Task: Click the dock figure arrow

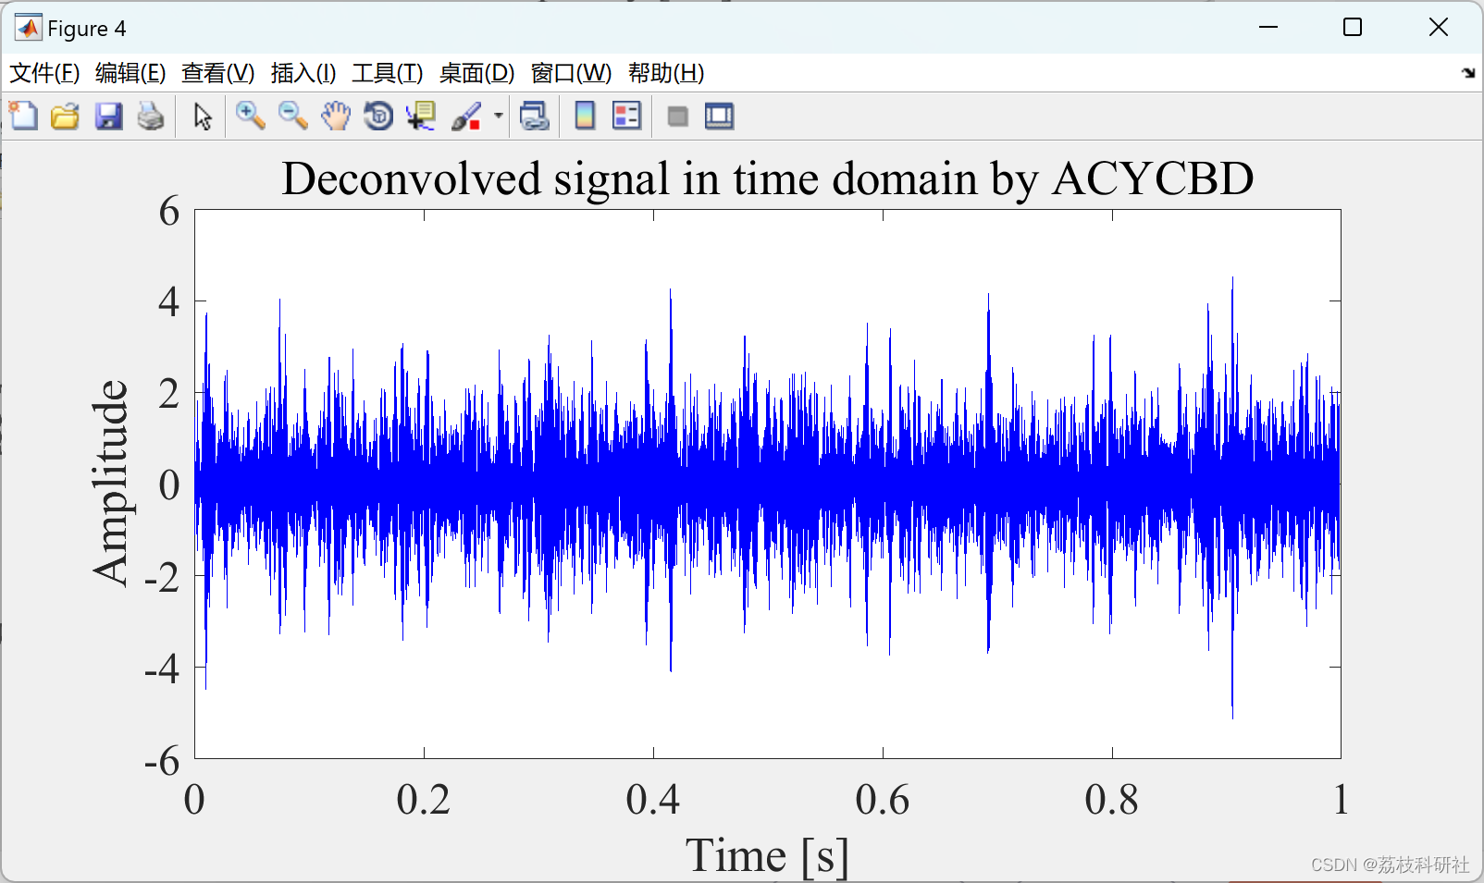Action: 1468,73
